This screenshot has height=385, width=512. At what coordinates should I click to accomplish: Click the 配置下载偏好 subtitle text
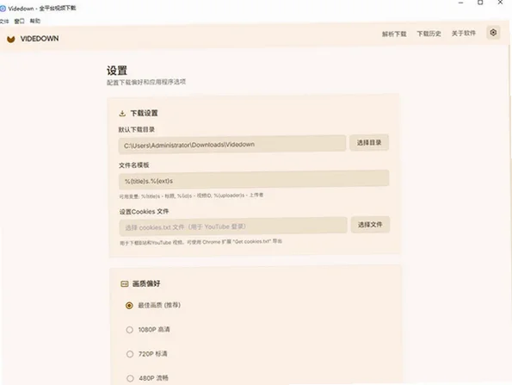[146, 82]
